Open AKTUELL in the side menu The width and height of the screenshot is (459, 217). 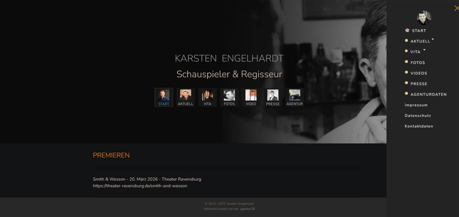point(420,41)
